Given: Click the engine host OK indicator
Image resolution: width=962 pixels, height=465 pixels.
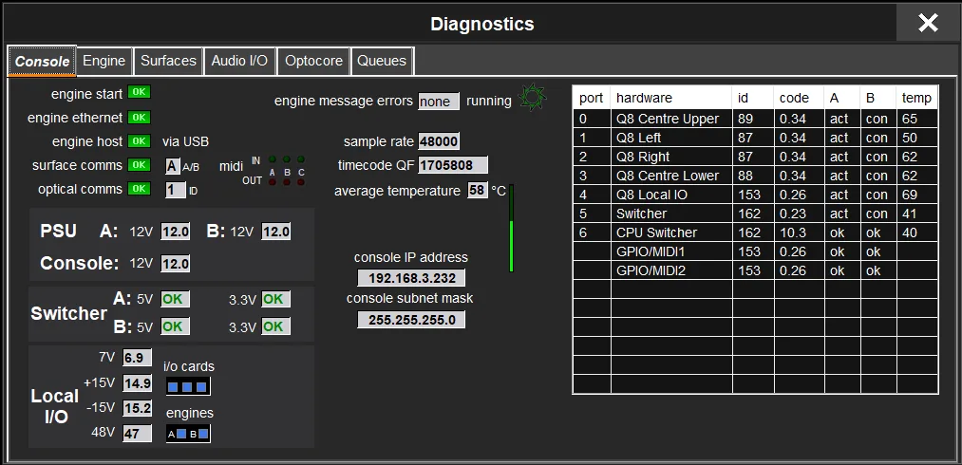Looking at the screenshot, I should (140, 141).
